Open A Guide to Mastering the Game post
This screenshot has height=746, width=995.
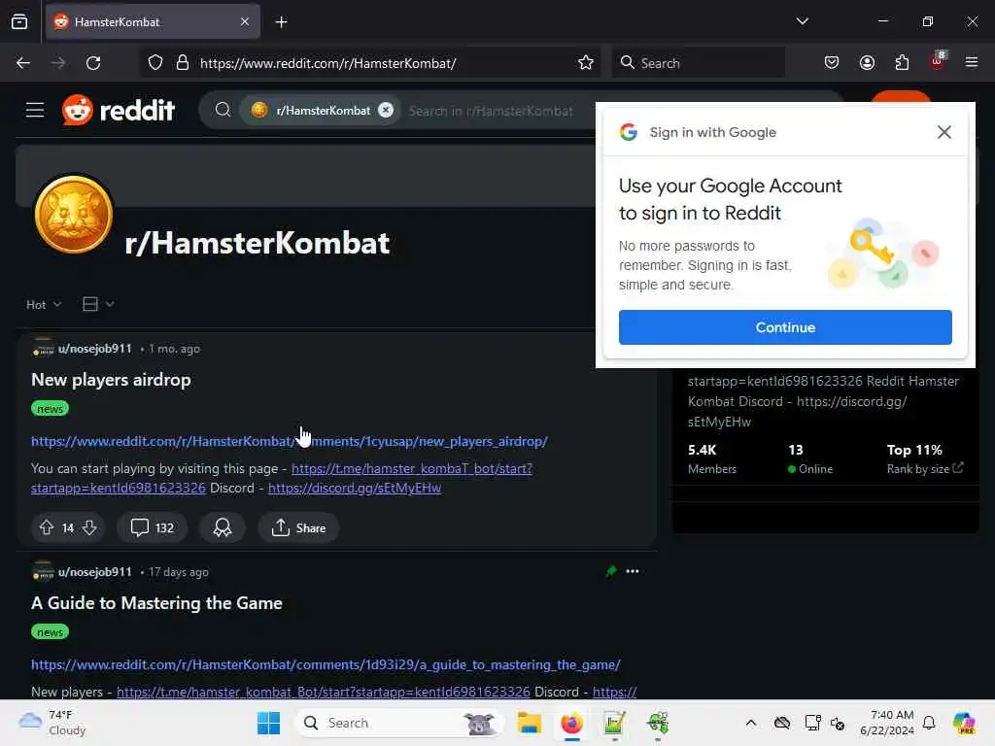point(156,602)
